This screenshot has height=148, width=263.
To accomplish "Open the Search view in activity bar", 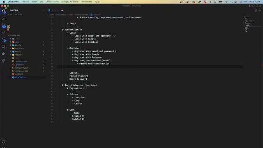I will [x=4, y=18].
